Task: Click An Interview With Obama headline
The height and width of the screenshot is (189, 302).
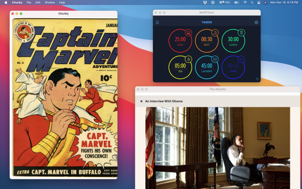Action: 164,101
